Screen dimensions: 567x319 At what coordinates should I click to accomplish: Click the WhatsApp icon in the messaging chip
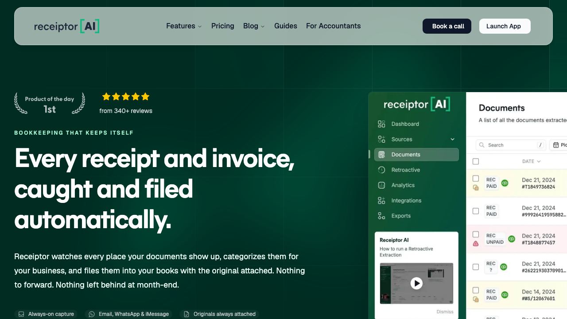92,314
